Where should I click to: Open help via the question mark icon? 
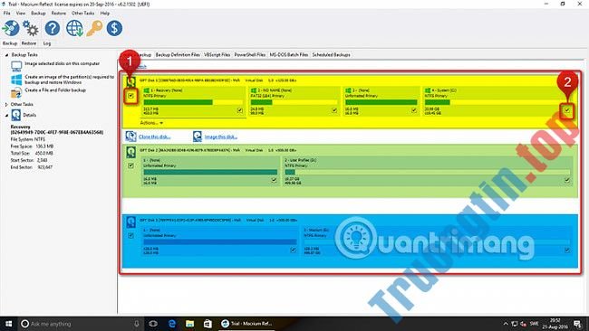point(53,29)
